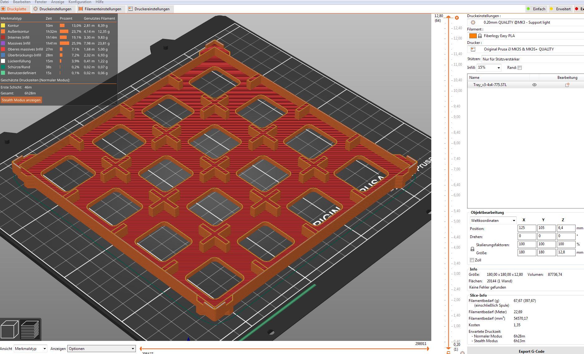Click the orange filament color swatch

[473, 36]
